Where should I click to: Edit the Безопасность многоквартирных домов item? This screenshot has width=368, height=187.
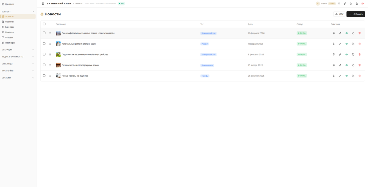(x=340, y=65)
